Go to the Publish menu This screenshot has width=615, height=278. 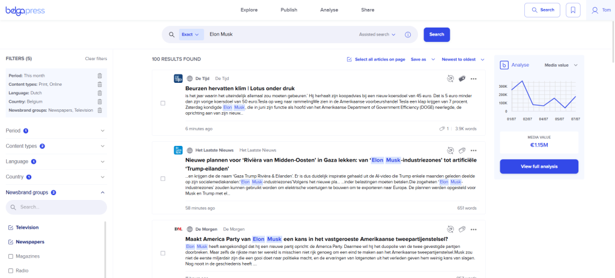tap(289, 10)
